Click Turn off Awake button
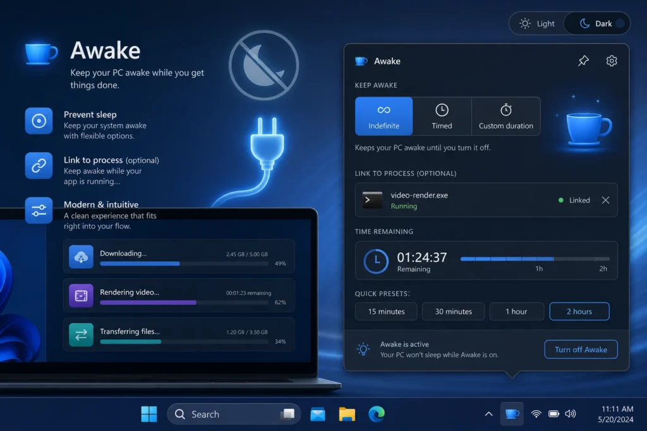This screenshot has height=431, width=647. tap(581, 350)
